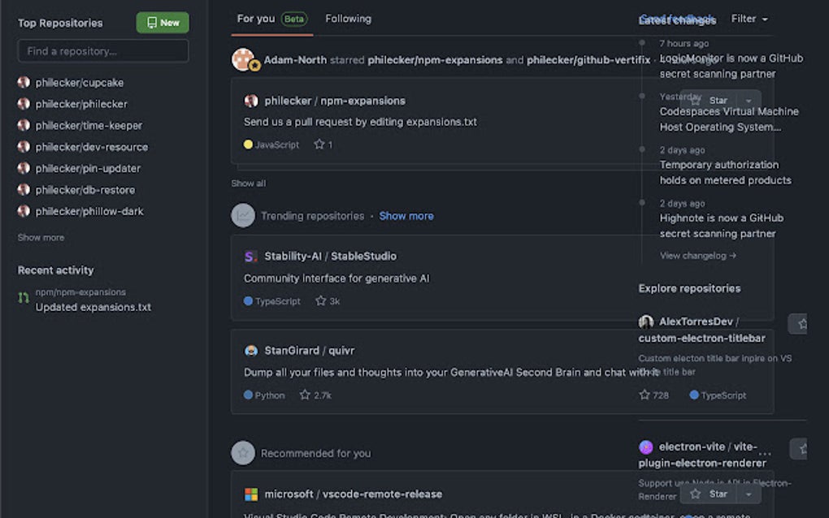Click the green New repository button
Image resolution: width=829 pixels, height=518 pixels.
pyautogui.click(x=162, y=23)
